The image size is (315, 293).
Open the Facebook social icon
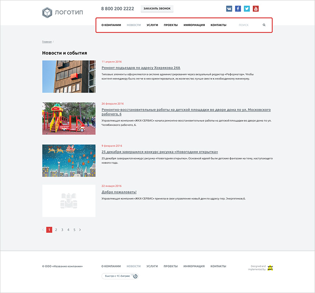(238, 9)
